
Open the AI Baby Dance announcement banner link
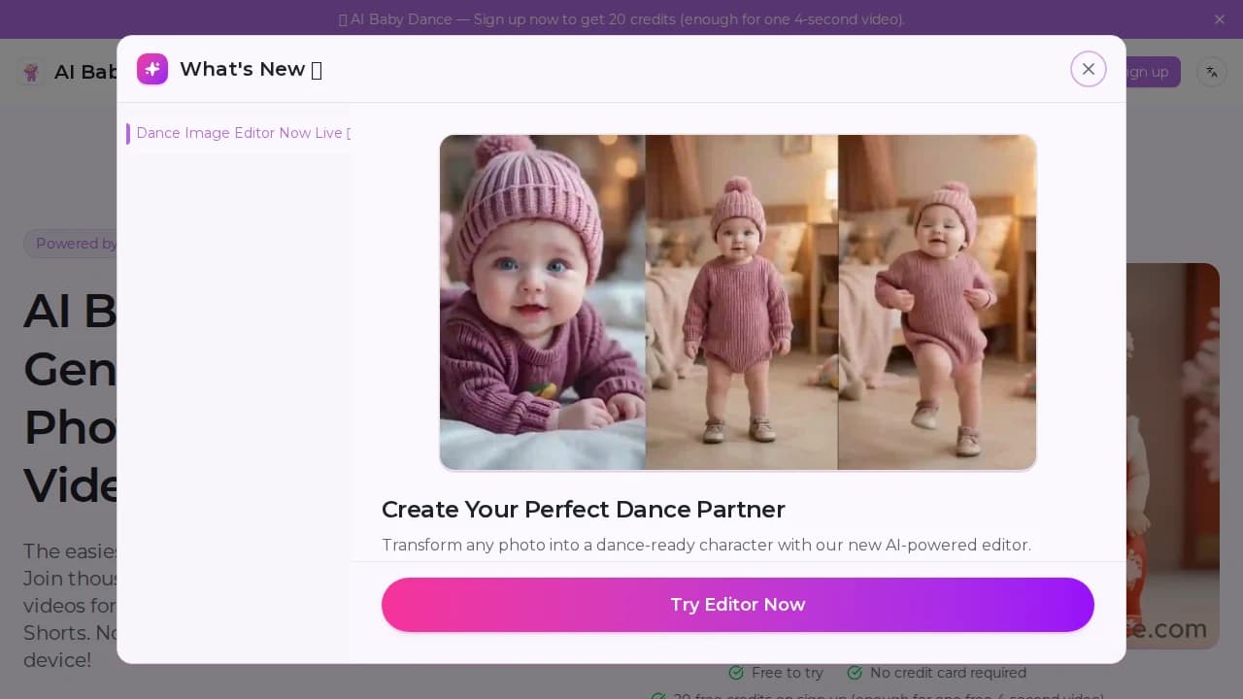621,19
